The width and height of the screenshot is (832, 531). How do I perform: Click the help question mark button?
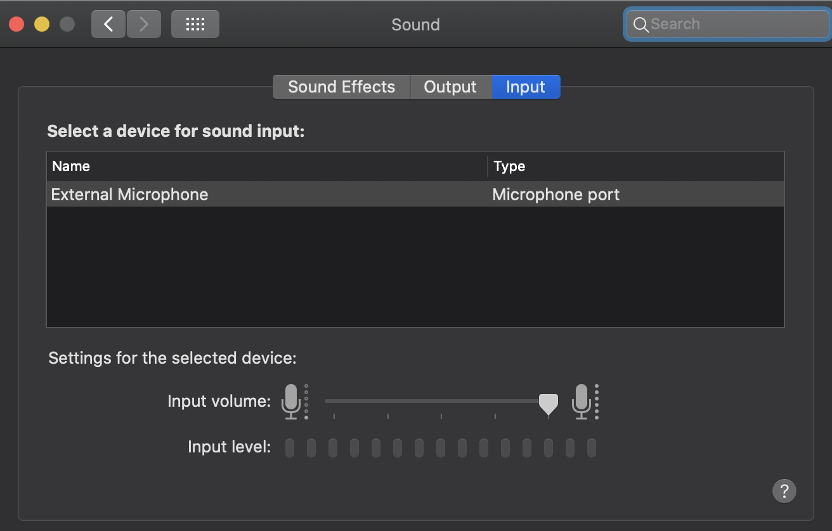[784, 490]
